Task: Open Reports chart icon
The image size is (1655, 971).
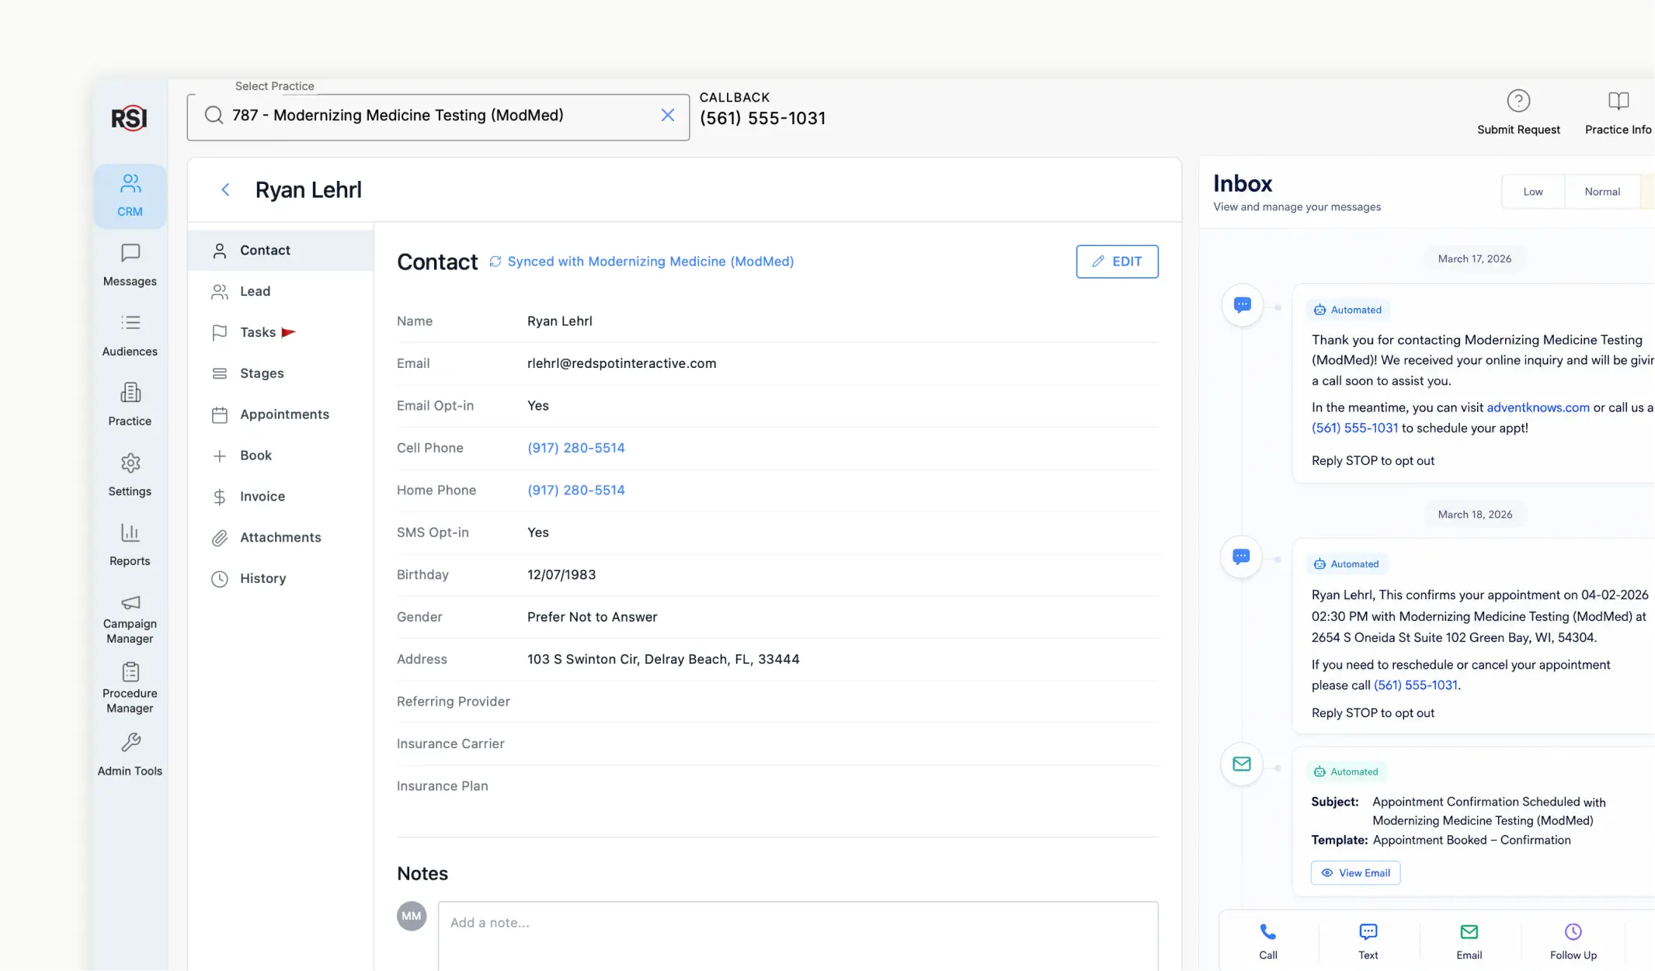Action: point(130,533)
